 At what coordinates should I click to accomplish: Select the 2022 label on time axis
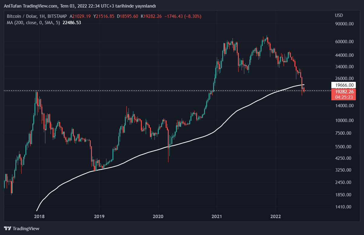[276, 216]
